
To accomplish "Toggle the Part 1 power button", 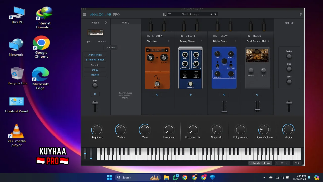I will 95,94.
